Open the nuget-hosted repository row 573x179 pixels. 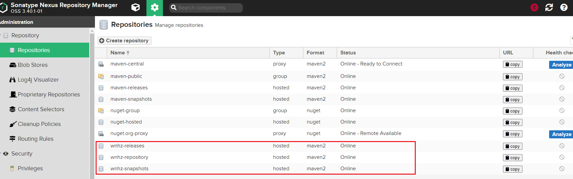pyautogui.click(x=334, y=122)
